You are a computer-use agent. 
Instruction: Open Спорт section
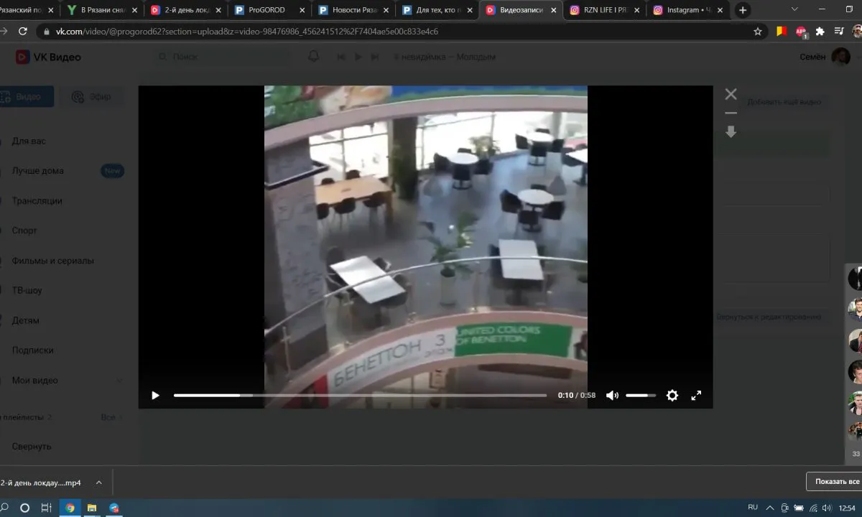[24, 230]
